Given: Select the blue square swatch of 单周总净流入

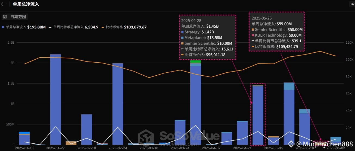Looking at the screenshot, I should click(x=3, y=27).
